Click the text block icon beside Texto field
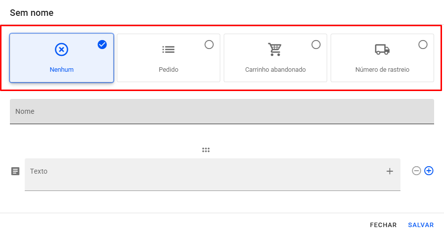Image resolution: width=444 pixels, height=236 pixels. (x=15, y=171)
